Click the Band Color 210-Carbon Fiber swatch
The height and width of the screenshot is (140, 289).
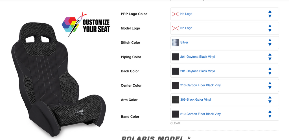coord(175,114)
